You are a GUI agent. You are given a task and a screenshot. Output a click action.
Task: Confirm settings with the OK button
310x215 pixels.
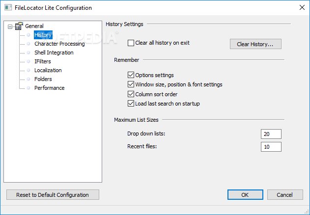[245, 195]
